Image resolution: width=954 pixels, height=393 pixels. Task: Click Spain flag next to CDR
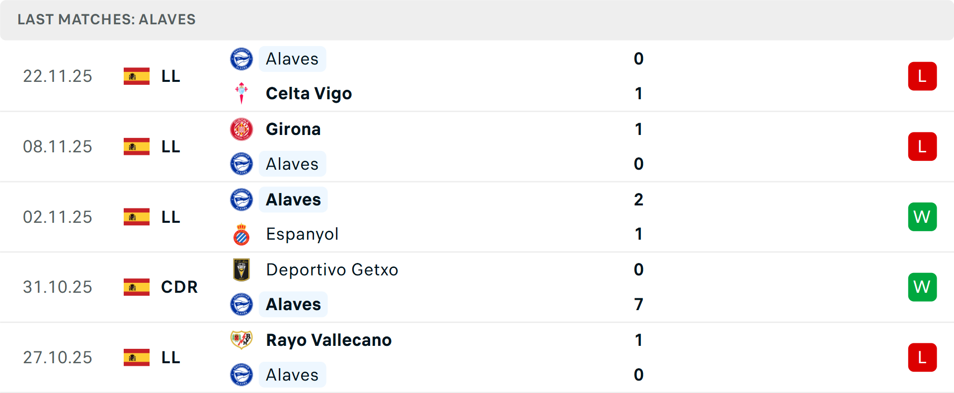(137, 287)
